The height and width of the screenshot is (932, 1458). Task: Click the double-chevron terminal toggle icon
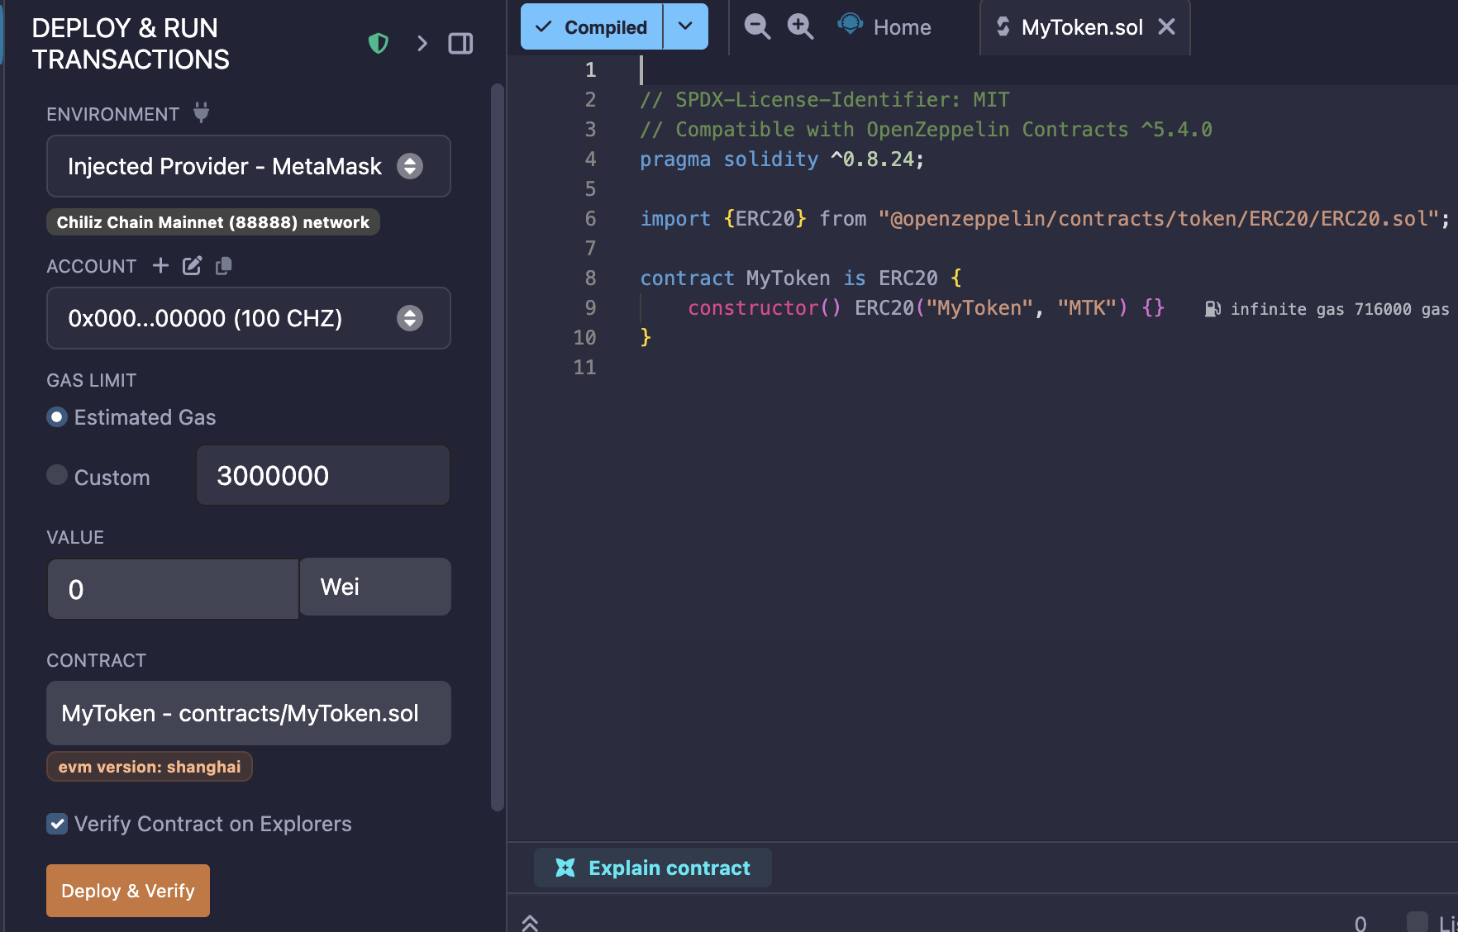point(530,922)
